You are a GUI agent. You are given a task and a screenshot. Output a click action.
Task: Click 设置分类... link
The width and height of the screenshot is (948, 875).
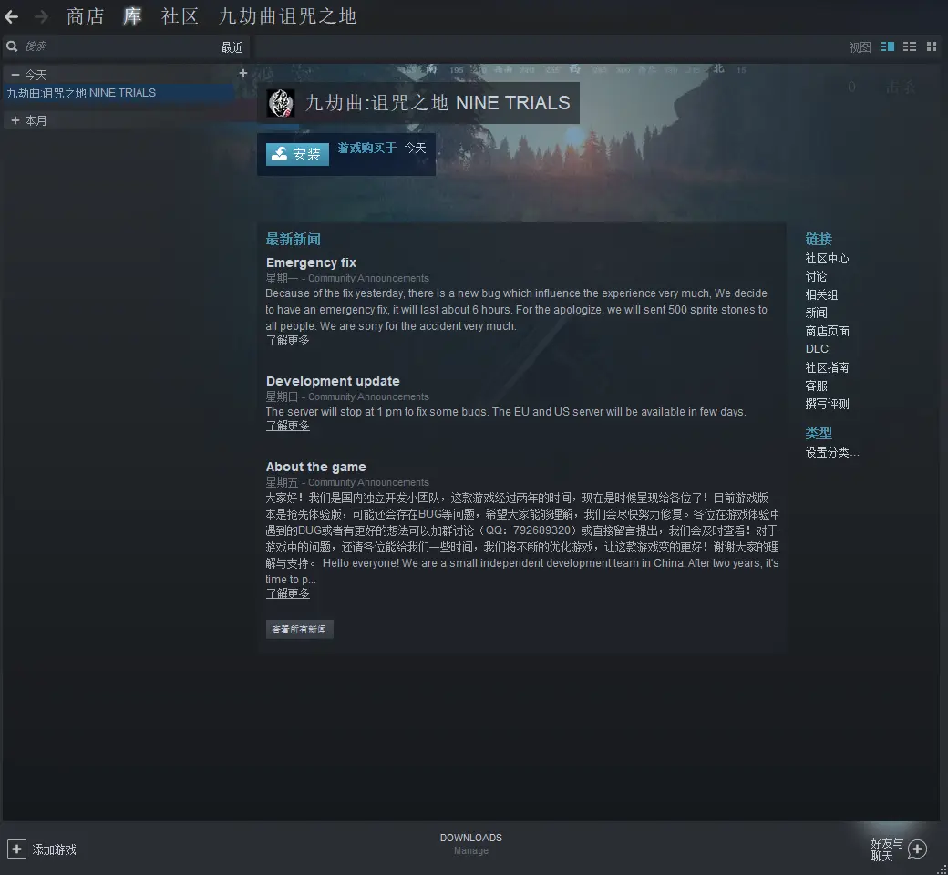[x=831, y=452]
